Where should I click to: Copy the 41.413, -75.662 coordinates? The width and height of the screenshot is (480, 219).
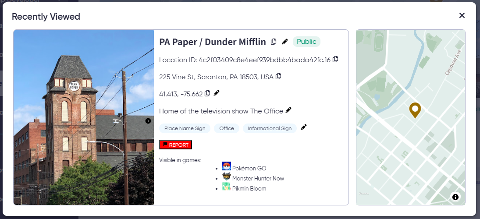[207, 93]
